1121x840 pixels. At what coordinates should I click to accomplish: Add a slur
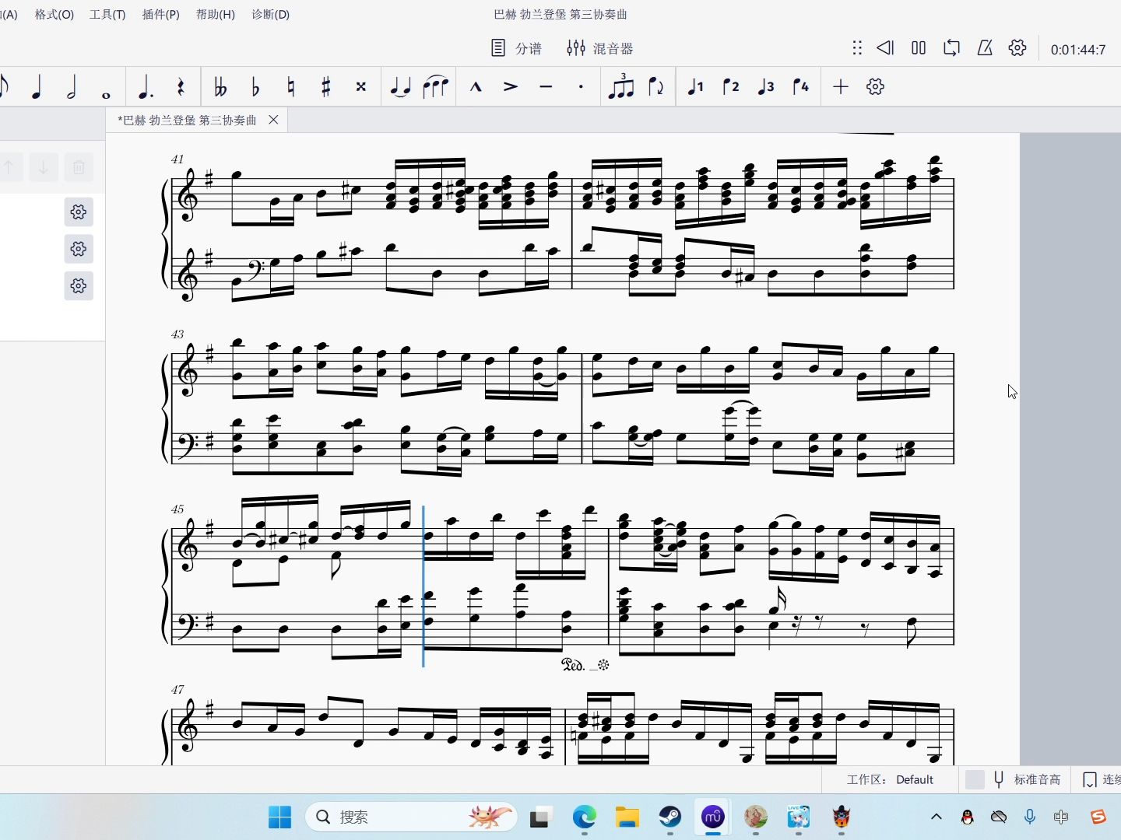(x=436, y=87)
